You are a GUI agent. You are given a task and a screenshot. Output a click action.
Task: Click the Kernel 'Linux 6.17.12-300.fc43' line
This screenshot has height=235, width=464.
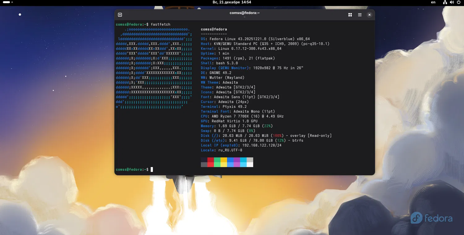(241, 49)
